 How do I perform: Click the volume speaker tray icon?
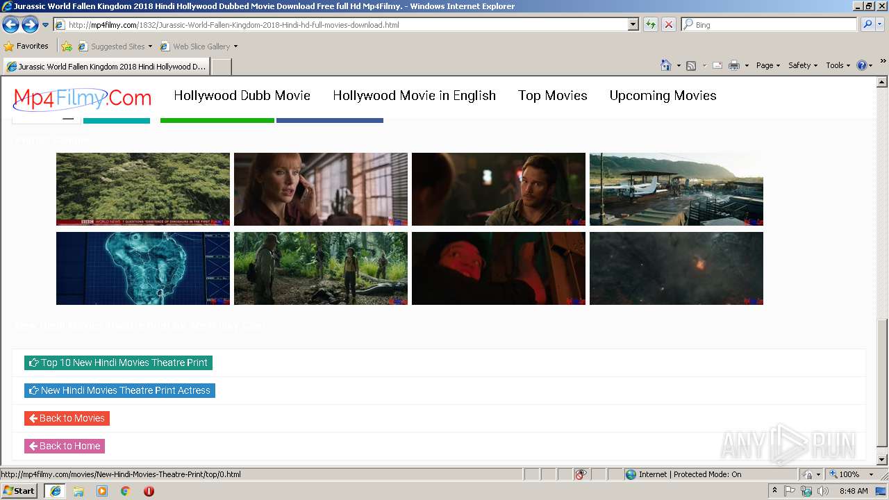823,491
